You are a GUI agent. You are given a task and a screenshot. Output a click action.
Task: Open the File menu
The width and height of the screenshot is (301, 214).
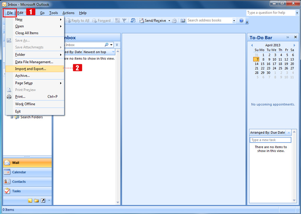pyautogui.click(x=10, y=13)
